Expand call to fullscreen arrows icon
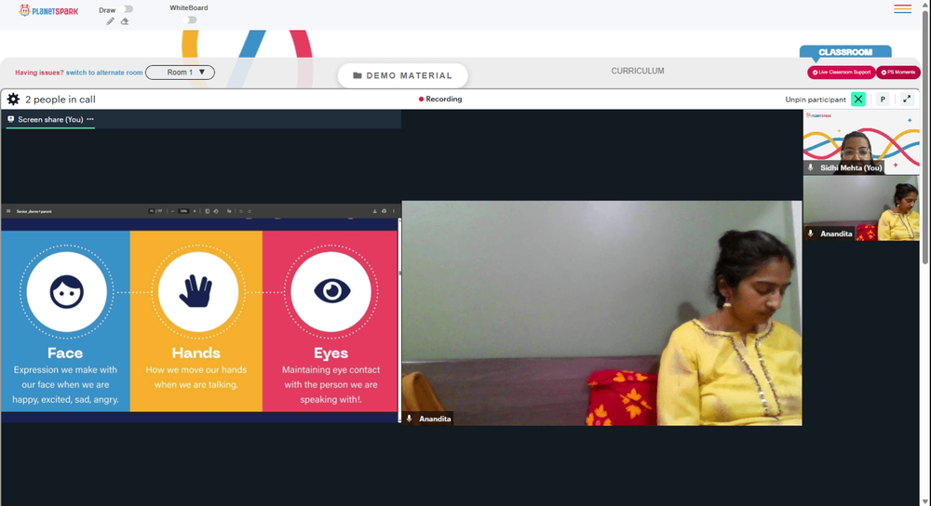This screenshot has height=506, width=931. [907, 100]
